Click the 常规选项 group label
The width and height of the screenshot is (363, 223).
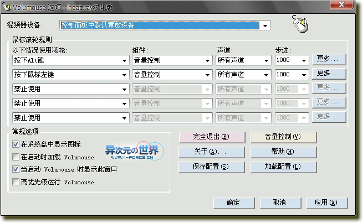25,132
